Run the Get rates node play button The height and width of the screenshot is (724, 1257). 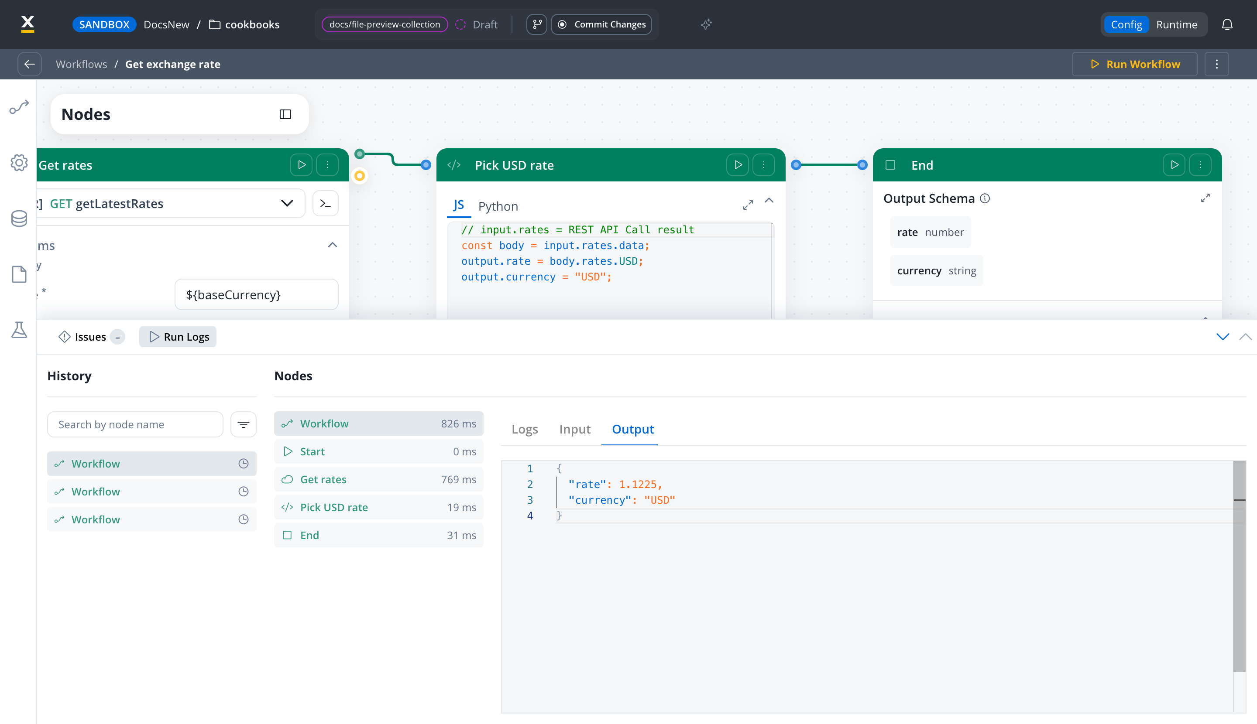pyautogui.click(x=301, y=165)
